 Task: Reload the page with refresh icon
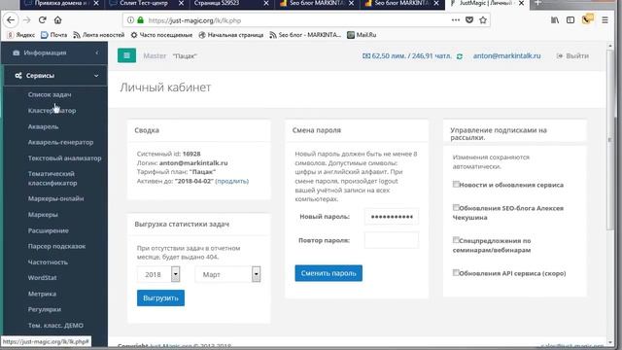point(43,19)
